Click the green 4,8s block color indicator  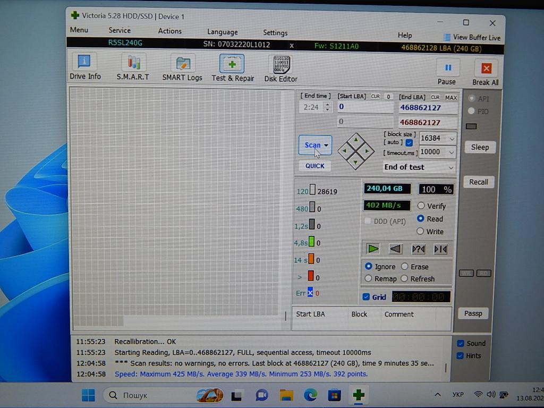311,242
